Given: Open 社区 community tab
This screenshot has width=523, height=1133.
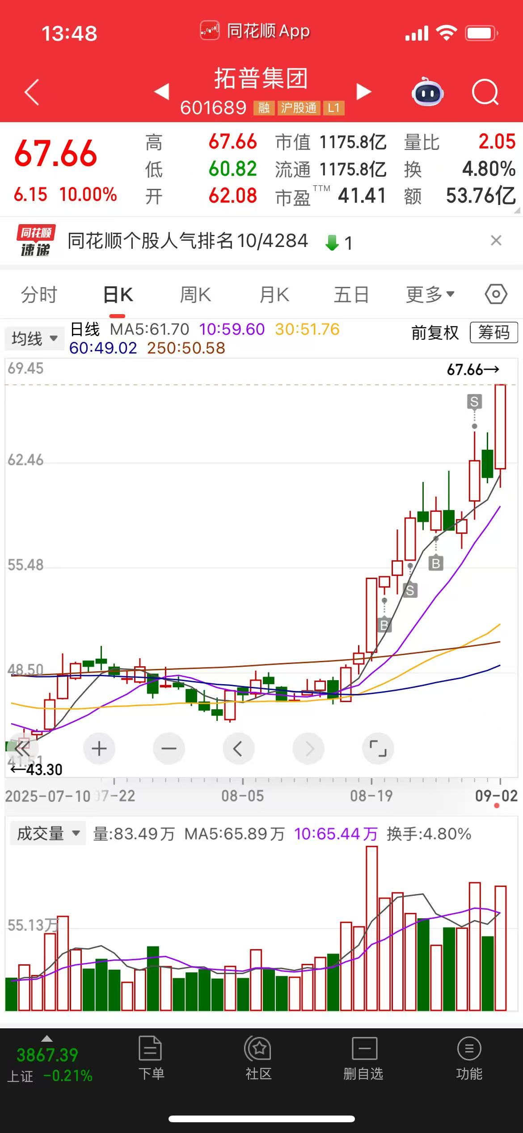Looking at the screenshot, I should [258, 1058].
